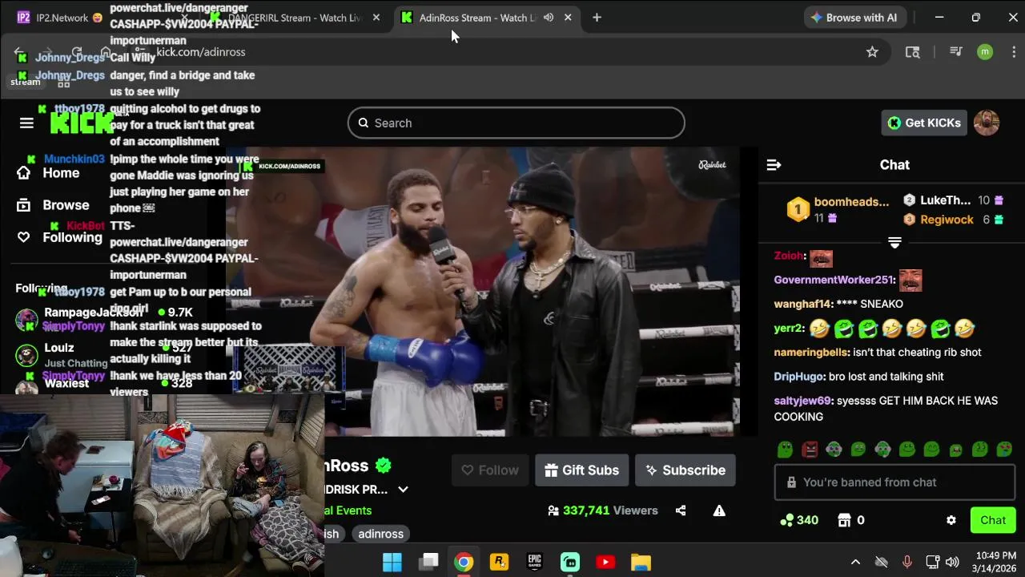Click the banned chat input box
1025x577 pixels.
[x=894, y=482]
